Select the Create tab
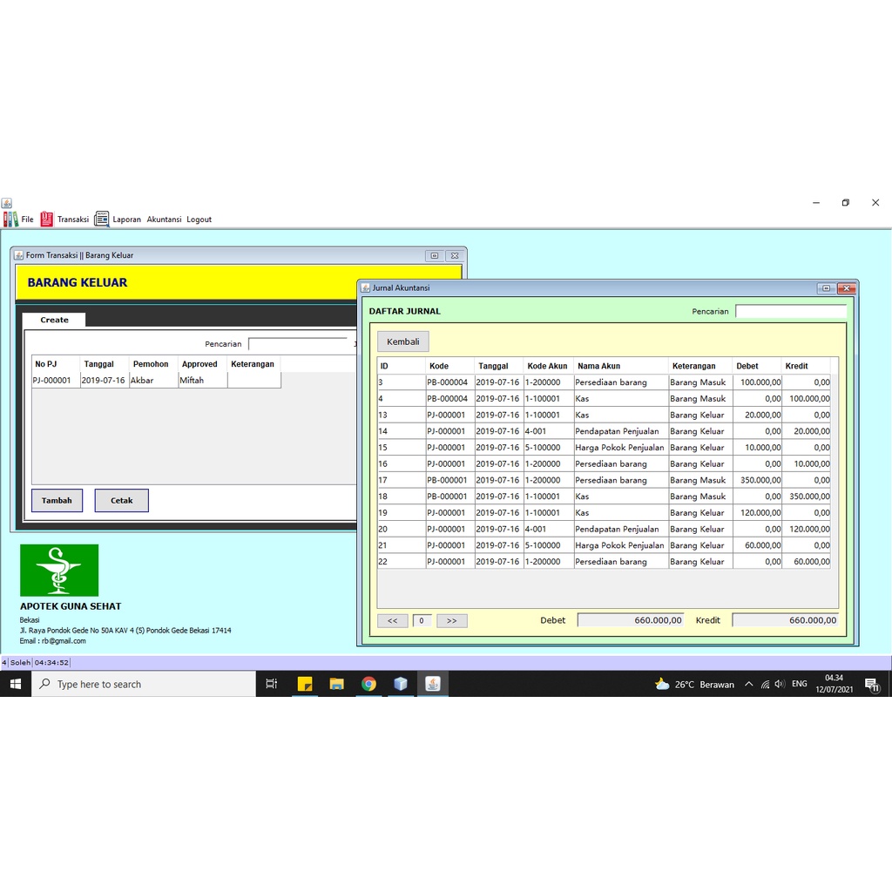The image size is (892, 892). [55, 320]
